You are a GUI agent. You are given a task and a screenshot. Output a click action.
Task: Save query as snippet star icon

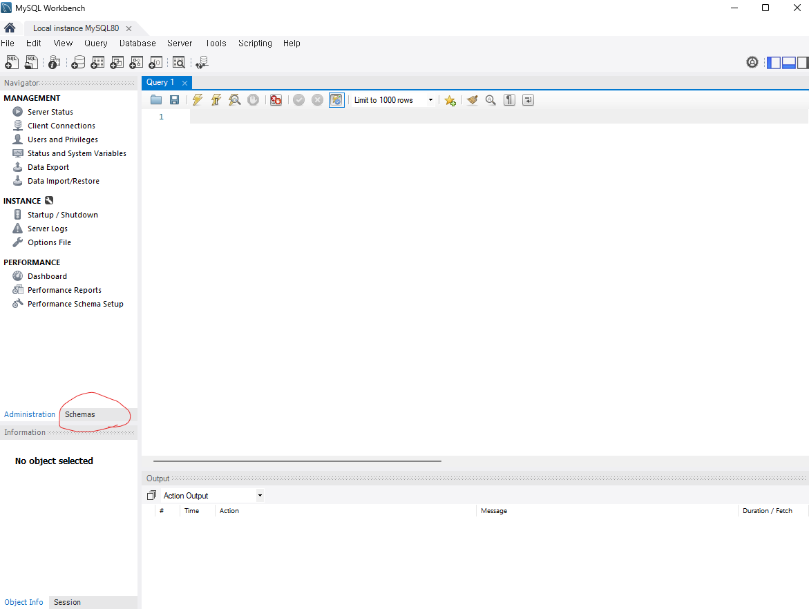coord(450,101)
